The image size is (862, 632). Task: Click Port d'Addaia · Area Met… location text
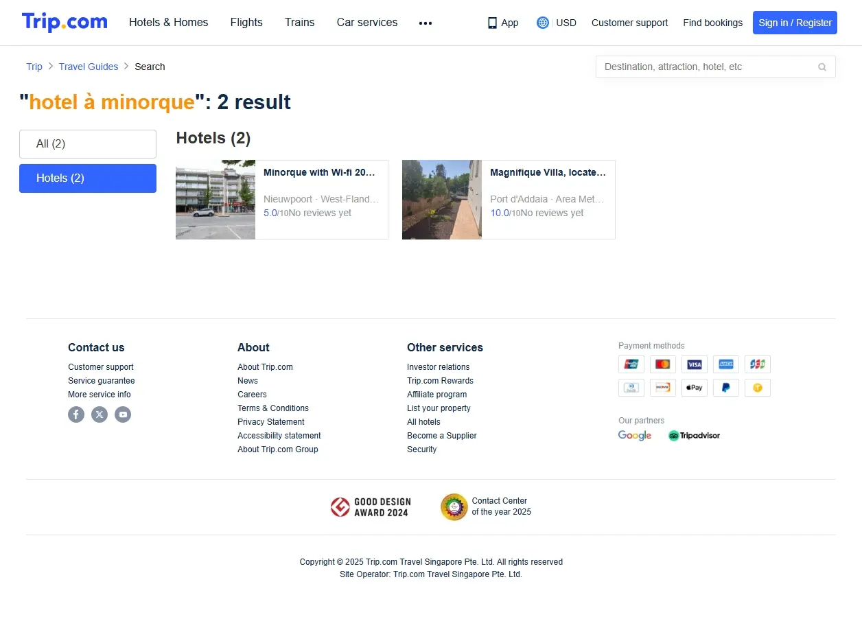(547, 200)
